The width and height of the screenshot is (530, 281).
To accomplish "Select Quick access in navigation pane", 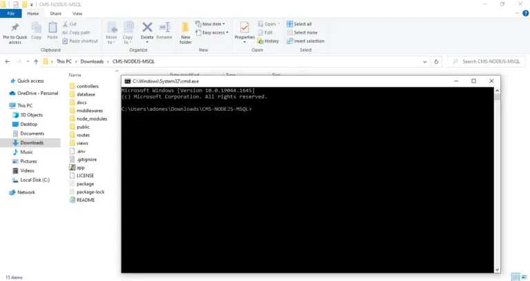I will click(x=27, y=81).
